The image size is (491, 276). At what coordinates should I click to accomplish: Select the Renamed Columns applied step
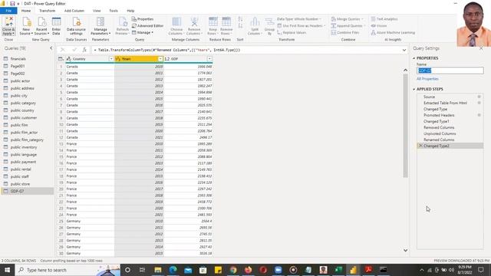click(x=450, y=140)
